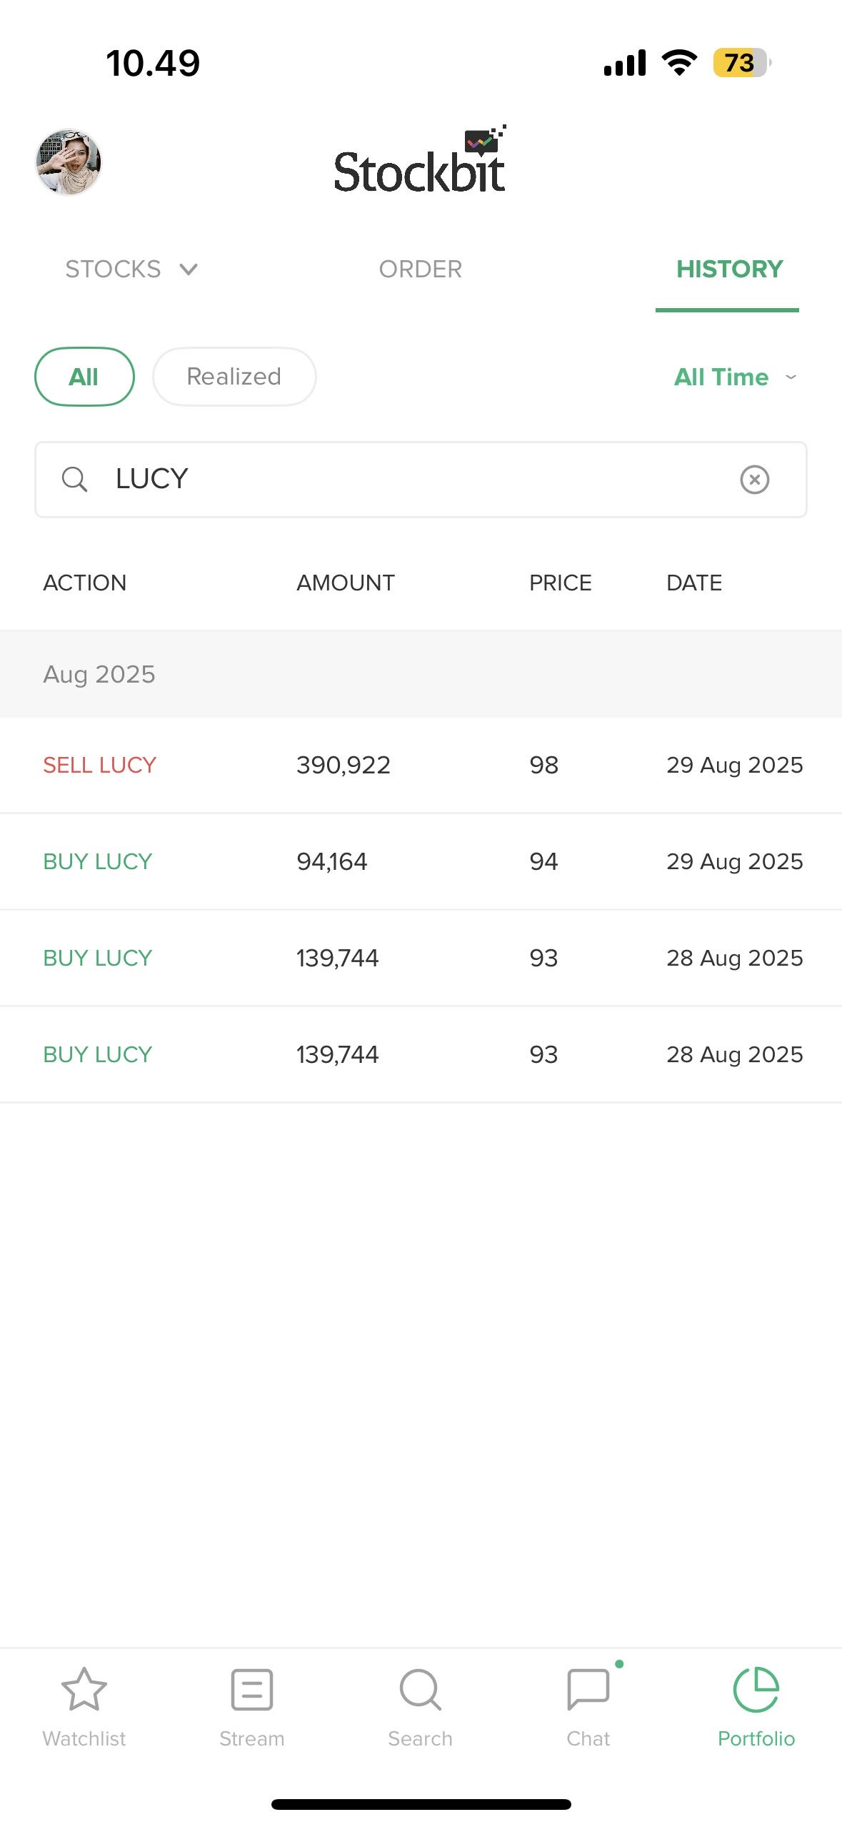
Task: Select the Portfolio pie chart icon
Action: point(756,1691)
